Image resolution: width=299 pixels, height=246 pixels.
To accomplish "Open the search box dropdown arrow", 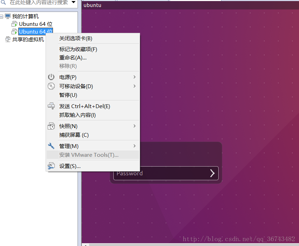I will [73, 2].
